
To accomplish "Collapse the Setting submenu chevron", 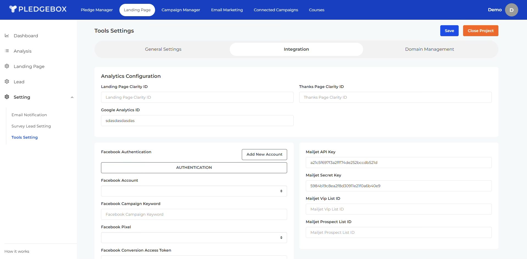I will tap(72, 97).
